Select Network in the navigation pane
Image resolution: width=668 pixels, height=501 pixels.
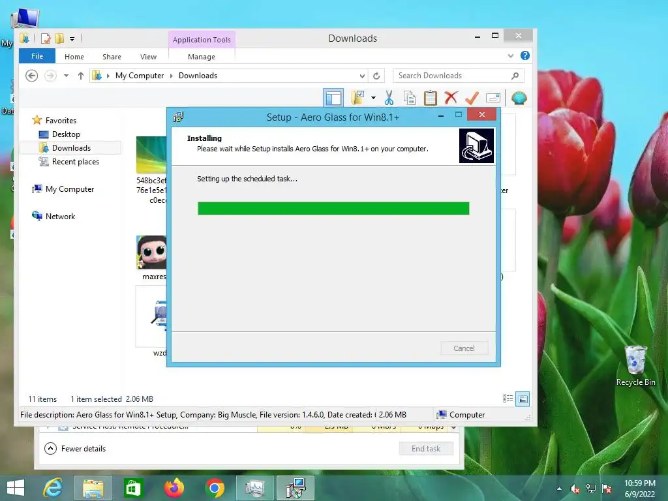click(60, 216)
